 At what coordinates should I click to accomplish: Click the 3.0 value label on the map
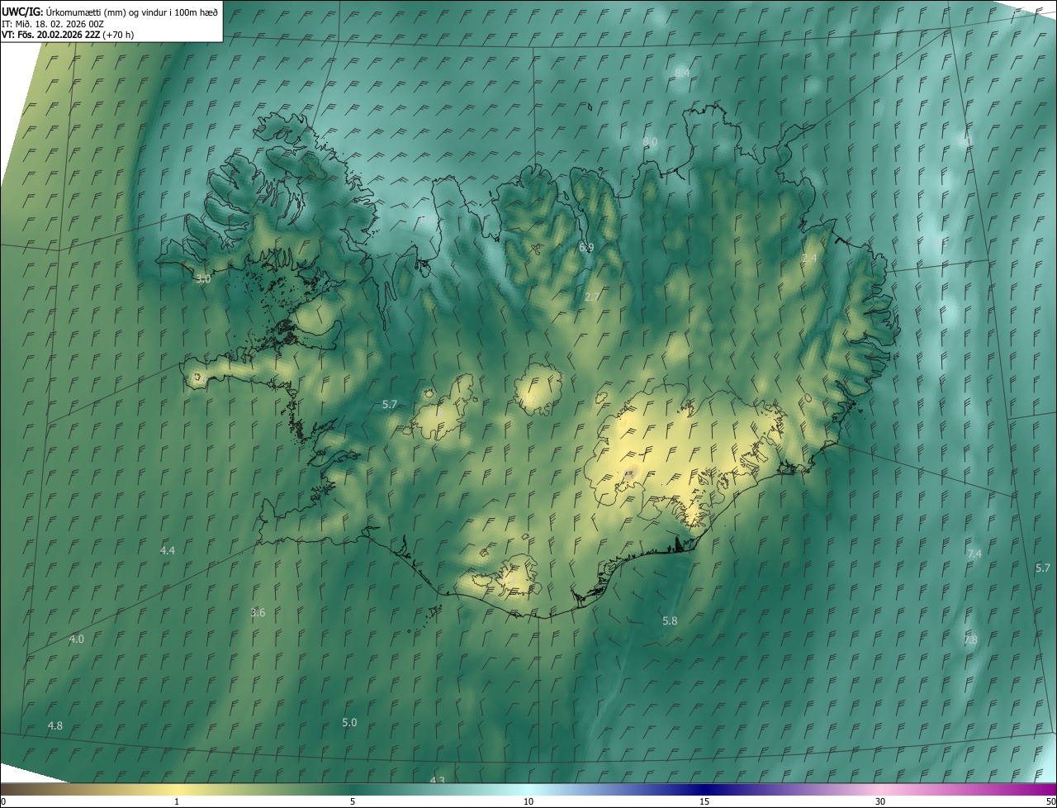point(203,279)
